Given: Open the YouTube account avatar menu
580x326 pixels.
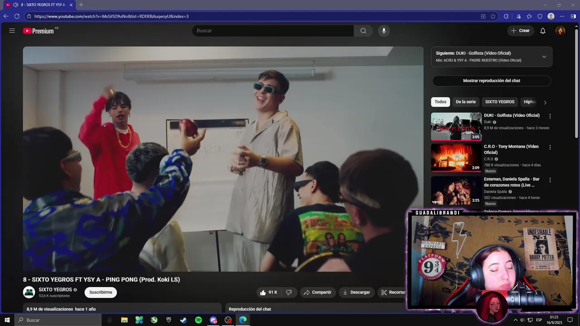Looking at the screenshot, I should [561, 31].
